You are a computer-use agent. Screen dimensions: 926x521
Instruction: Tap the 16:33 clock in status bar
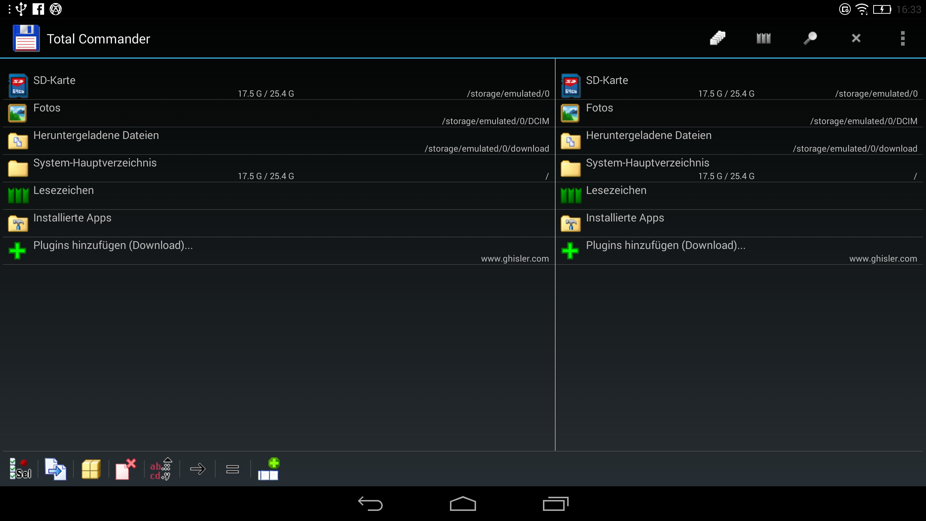point(909,9)
